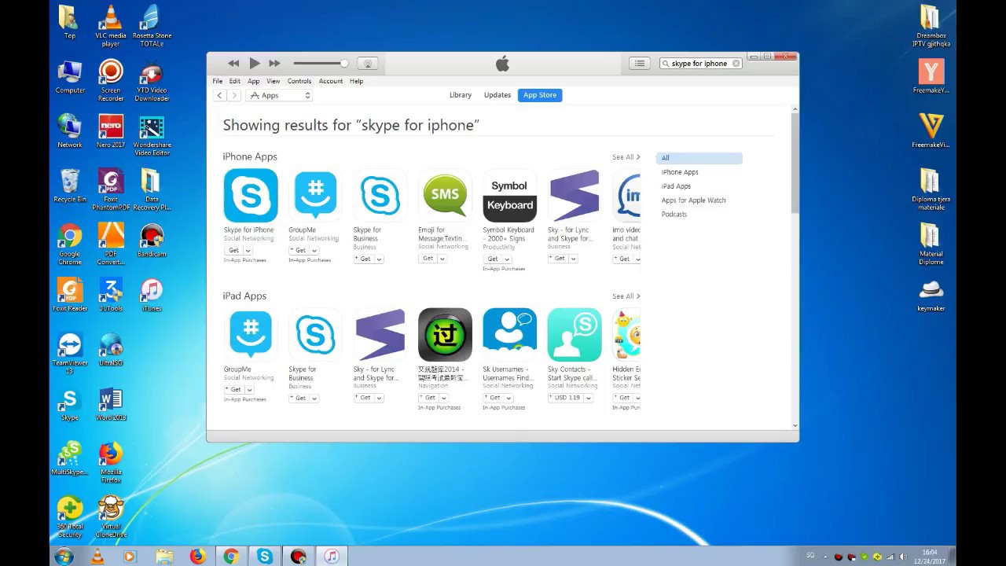Open the Windows Start menu
The height and width of the screenshot is (566, 1006).
64,556
